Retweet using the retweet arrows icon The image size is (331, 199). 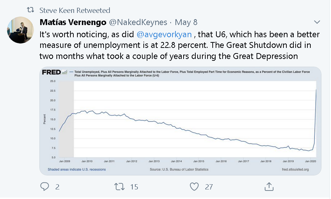tap(119, 186)
